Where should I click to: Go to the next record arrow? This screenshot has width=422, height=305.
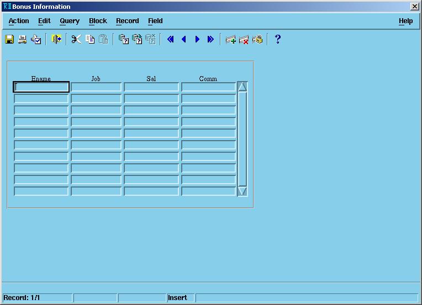[x=197, y=39]
